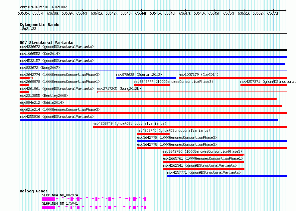Screen dimensions: 296x211
Task: Open the nsv833672 (Wong2007) variant
Action: click(x=40, y=68)
